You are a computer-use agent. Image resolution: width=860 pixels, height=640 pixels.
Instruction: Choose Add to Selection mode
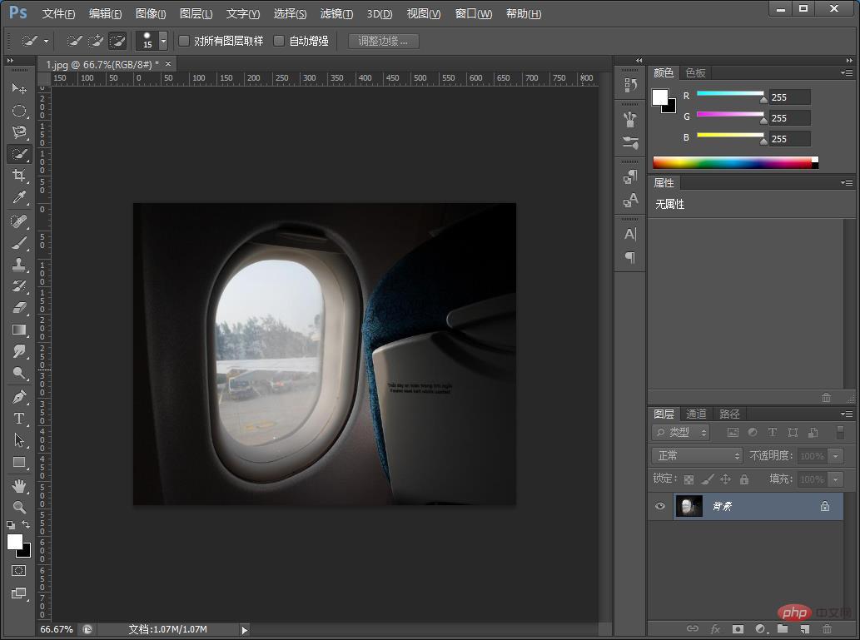(96, 41)
